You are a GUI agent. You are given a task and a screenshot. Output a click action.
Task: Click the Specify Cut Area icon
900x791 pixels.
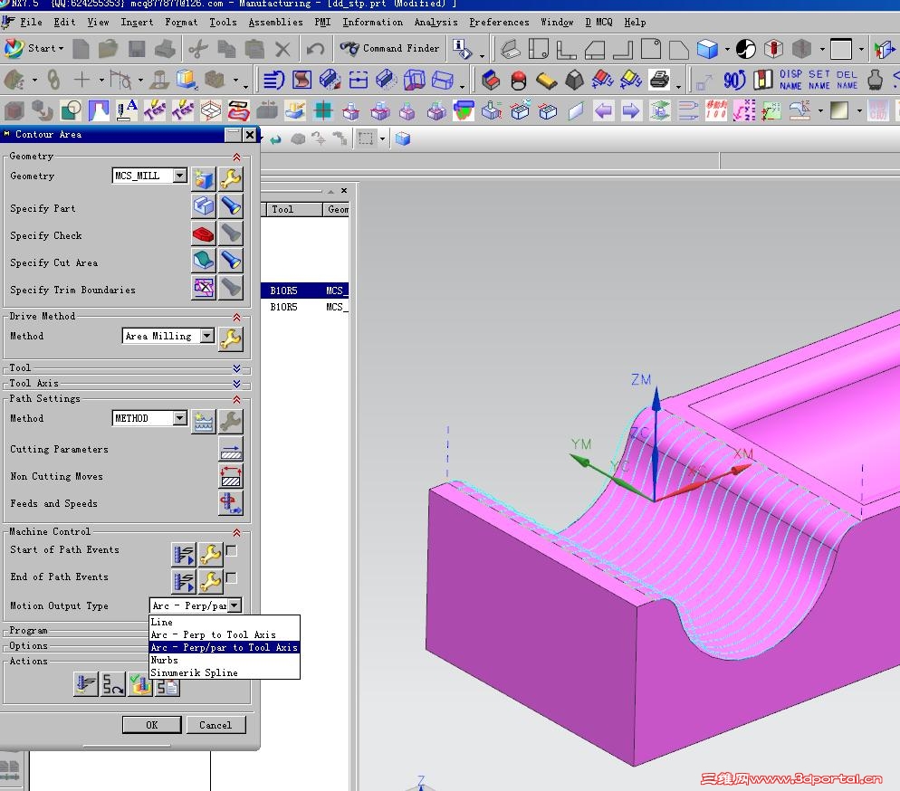click(x=204, y=262)
